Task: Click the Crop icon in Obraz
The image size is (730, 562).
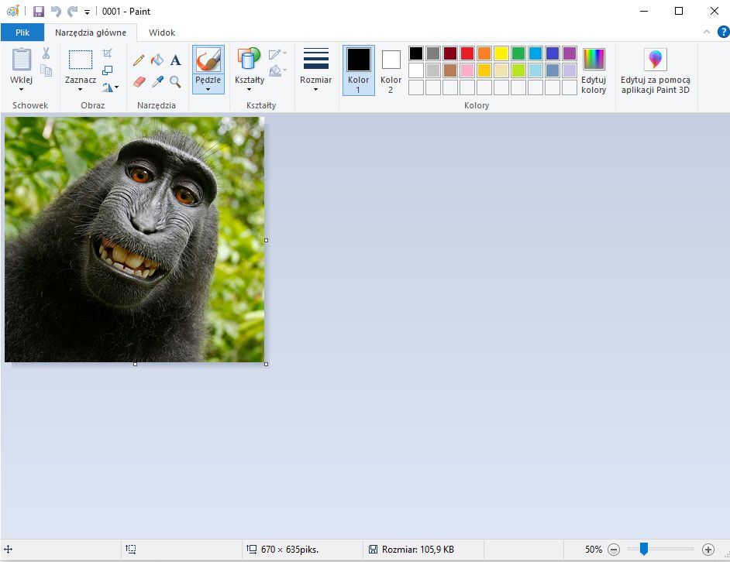Action: [x=107, y=53]
